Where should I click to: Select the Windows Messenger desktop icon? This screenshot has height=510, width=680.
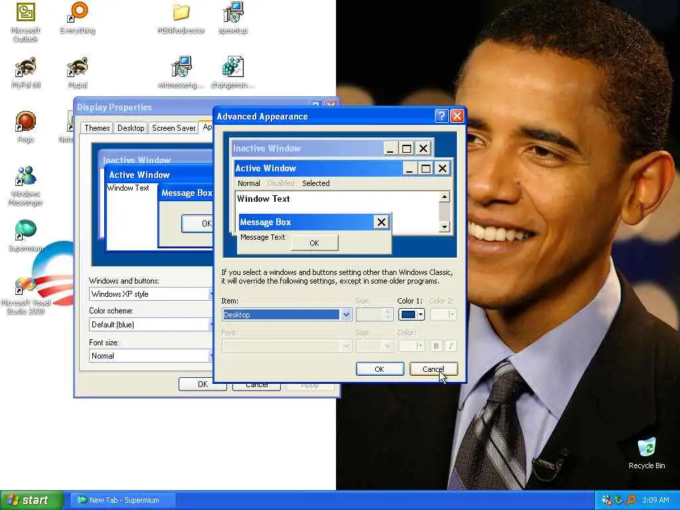point(25,186)
